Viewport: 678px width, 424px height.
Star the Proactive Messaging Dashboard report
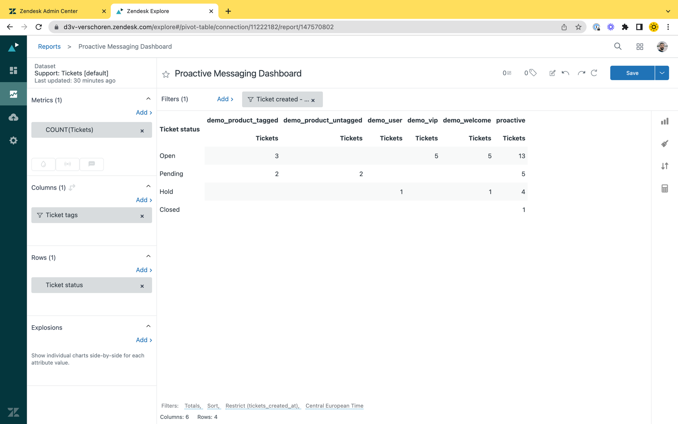(166, 74)
